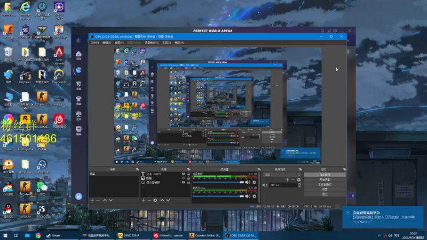Switch to Counter-Strike taskbar button
This screenshot has width=427, height=240.
point(205,235)
